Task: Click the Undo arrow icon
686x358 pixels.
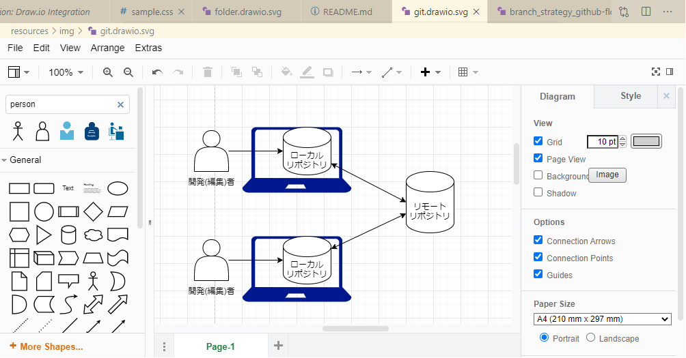Action: [x=157, y=72]
